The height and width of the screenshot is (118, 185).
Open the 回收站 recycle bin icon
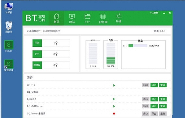click(9, 27)
